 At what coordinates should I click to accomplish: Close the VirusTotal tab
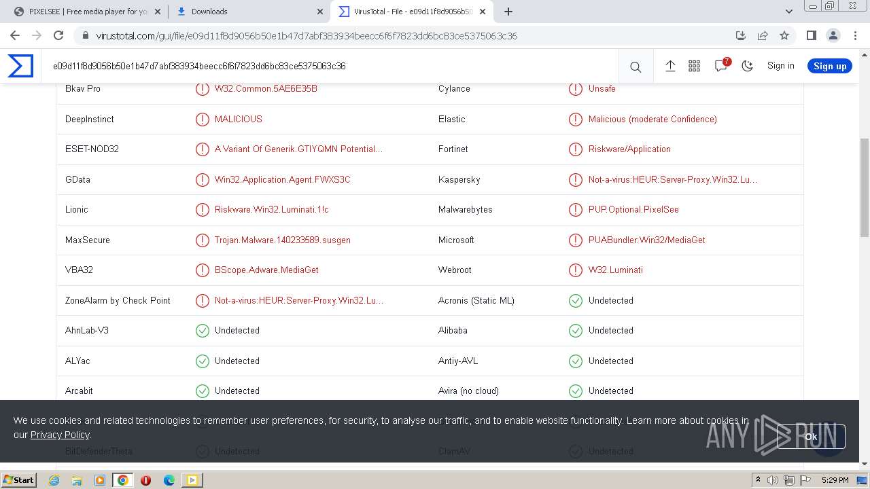click(483, 12)
